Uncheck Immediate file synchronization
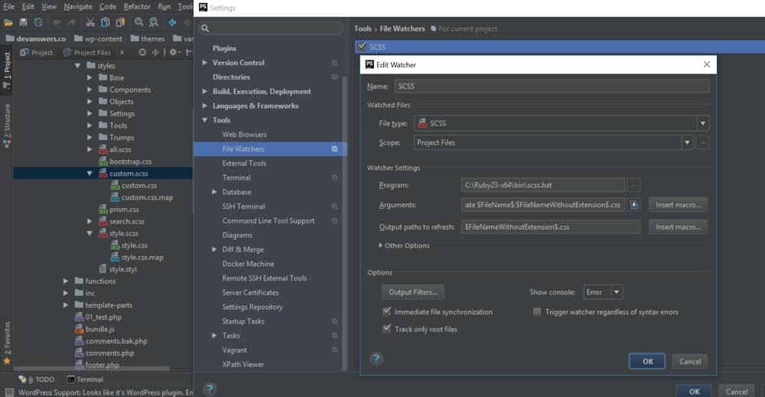The image size is (765, 397). click(387, 312)
